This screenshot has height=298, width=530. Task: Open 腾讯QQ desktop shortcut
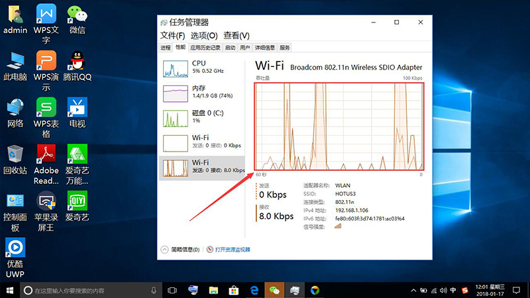pos(77,67)
